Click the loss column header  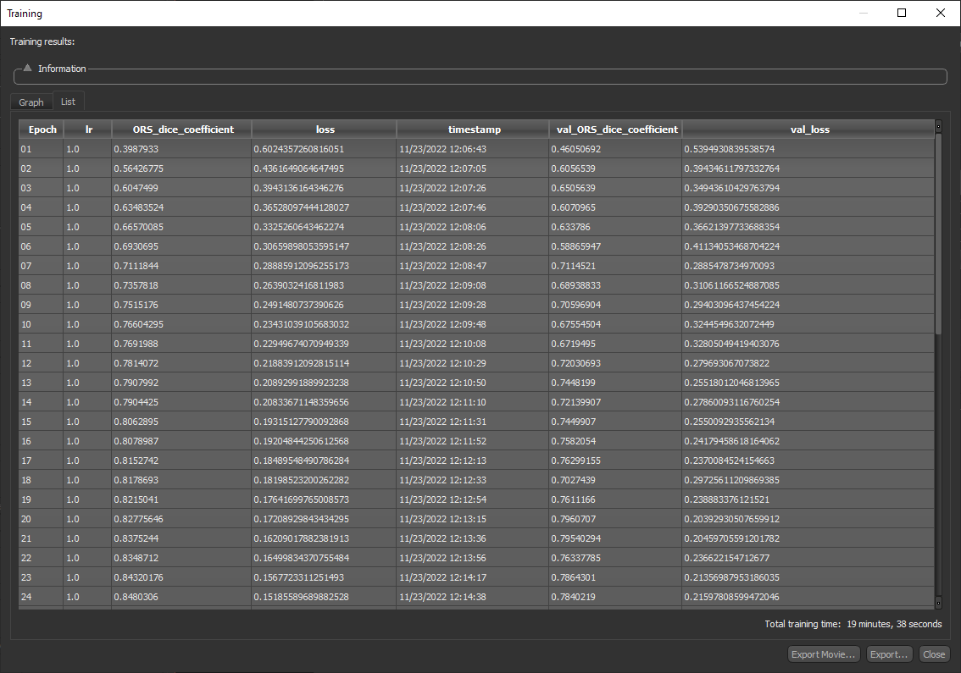click(x=325, y=130)
